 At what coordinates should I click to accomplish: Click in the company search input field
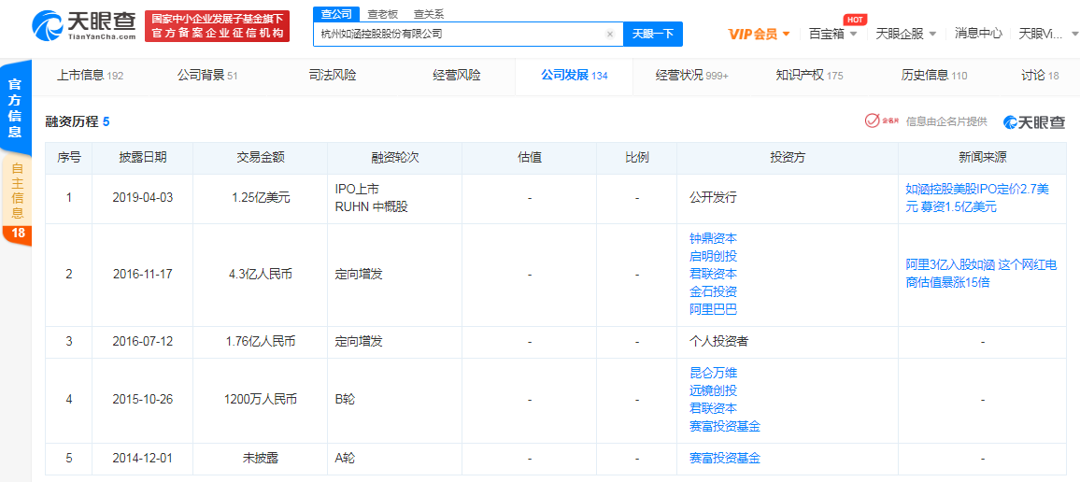pos(458,35)
